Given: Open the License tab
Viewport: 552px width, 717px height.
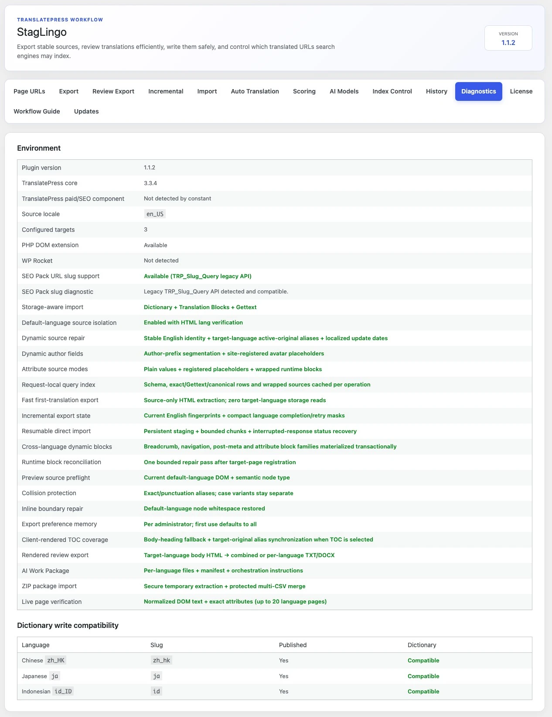Looking at the screenshot, I should 521,91.
